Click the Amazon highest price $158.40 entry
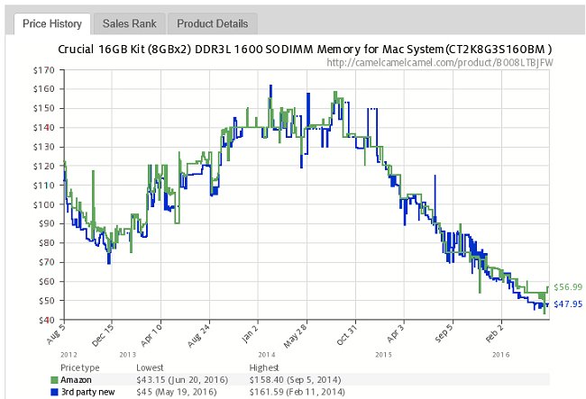Viewport: 586px width, 399px height. (x=295, y=380)
